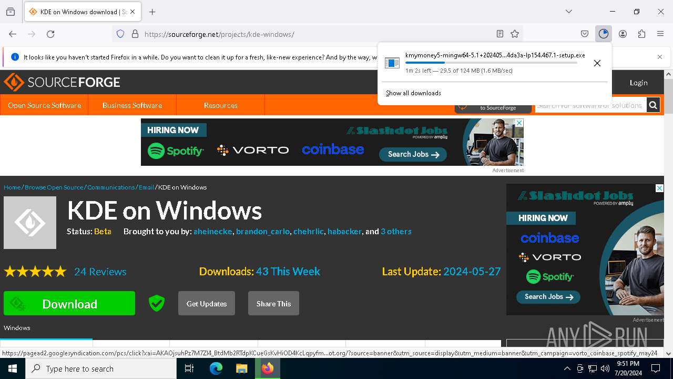Open Email breadcrumb
Viewport: 673px width, 379px height.
coord(146,187)
